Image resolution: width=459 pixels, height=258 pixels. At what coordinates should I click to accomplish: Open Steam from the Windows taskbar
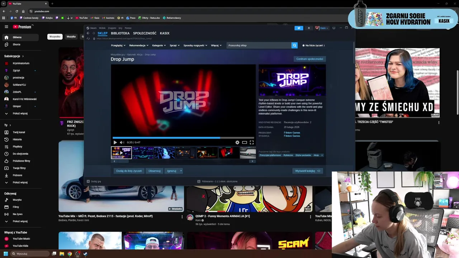(85, 254)
